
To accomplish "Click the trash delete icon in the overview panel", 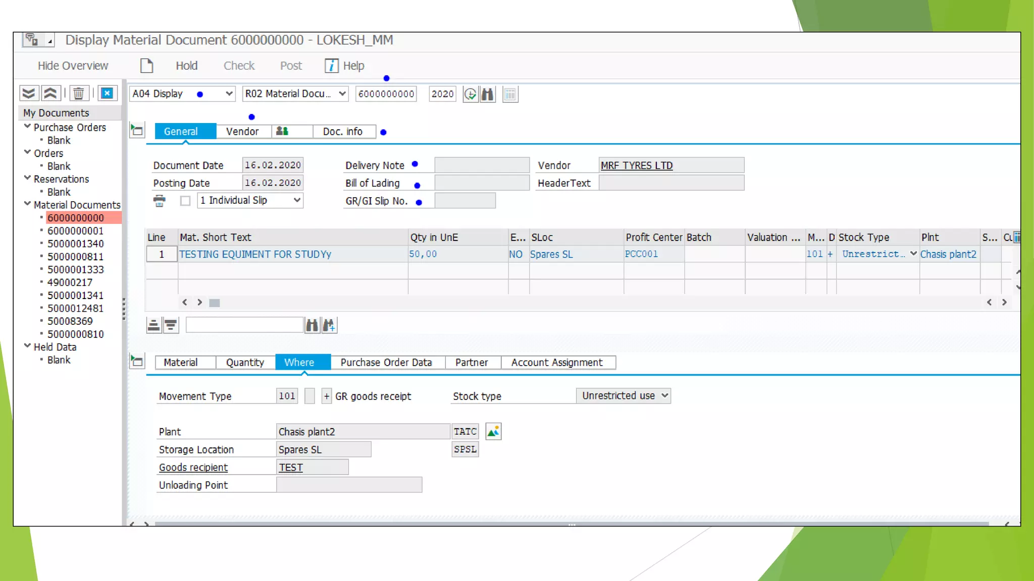I will coord(78,93).
